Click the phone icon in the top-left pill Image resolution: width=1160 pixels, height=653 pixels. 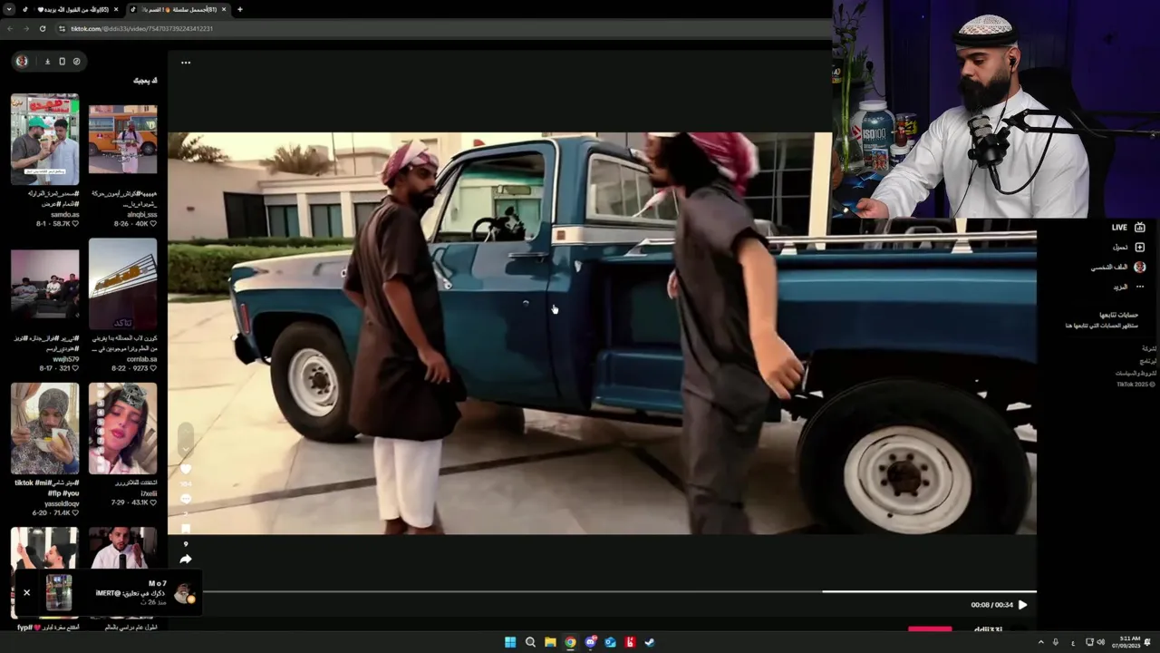pyautogui.click(x=62, y=62)
